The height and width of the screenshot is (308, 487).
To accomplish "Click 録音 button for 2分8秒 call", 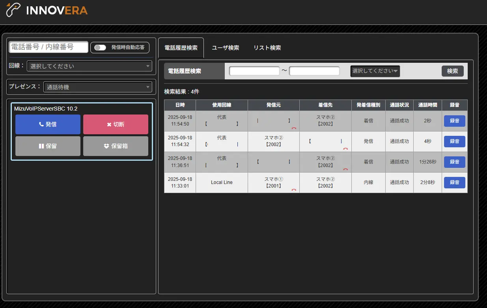I will (454, 182).
